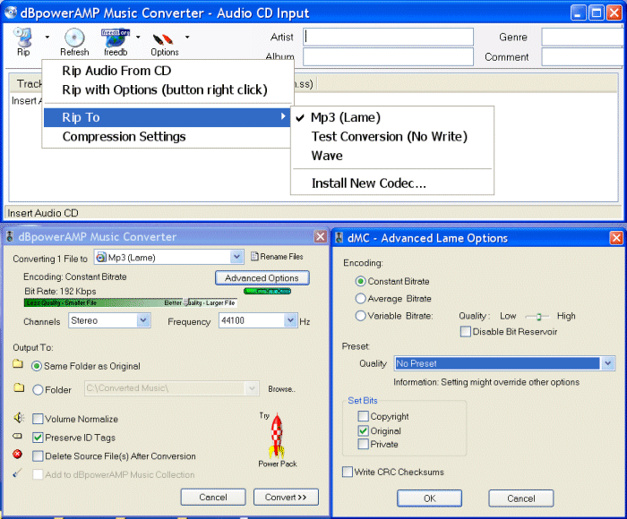
Task: Open the Frequency 44100 dropdown
Action: (x=290, y=320)
